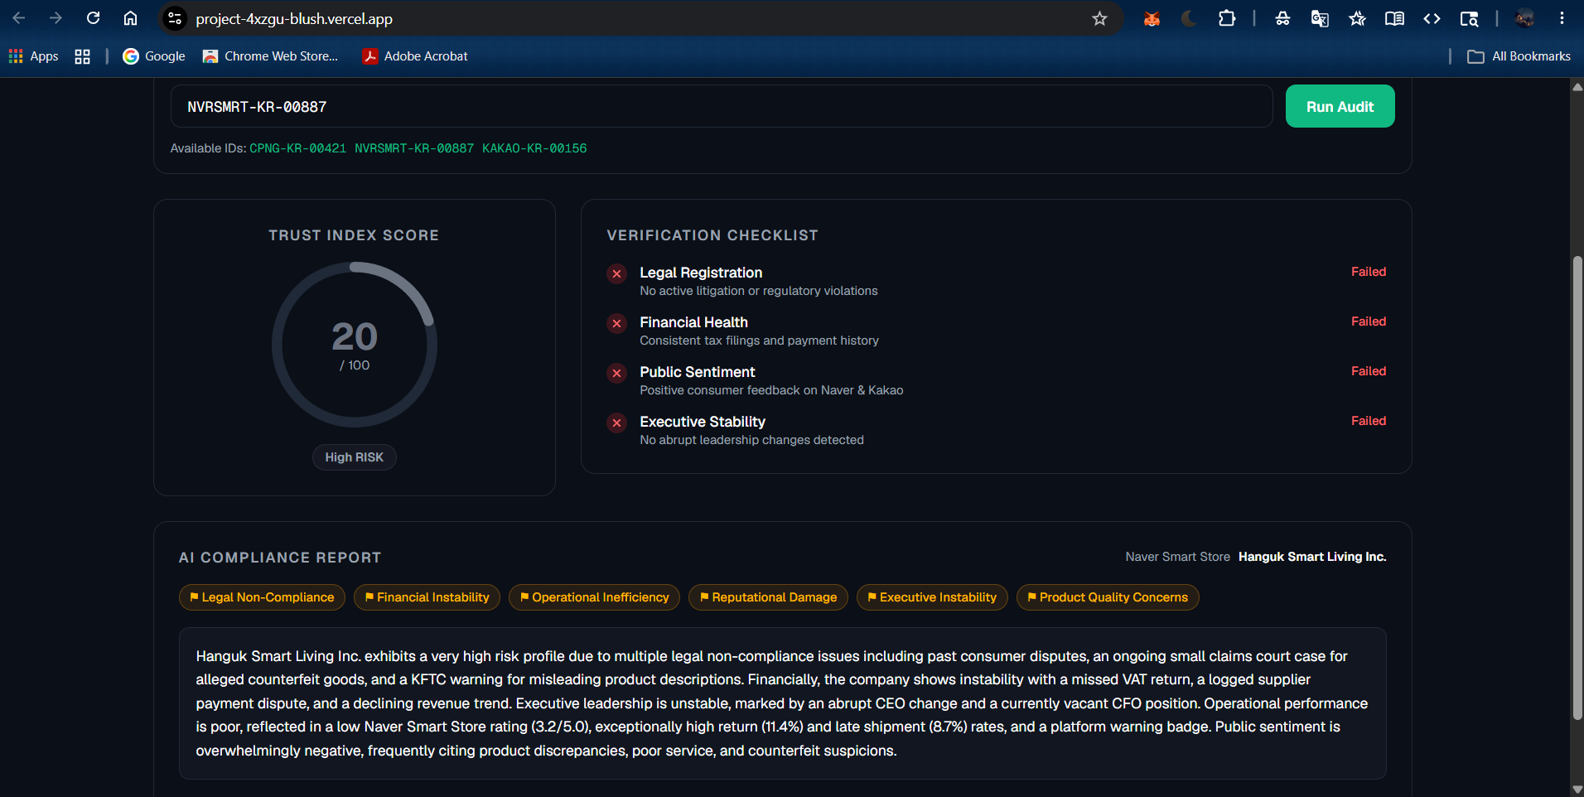The image size is (1584, 797).
Task: Click the Executive Stability checklist title
Action: [x=703, y=422]
